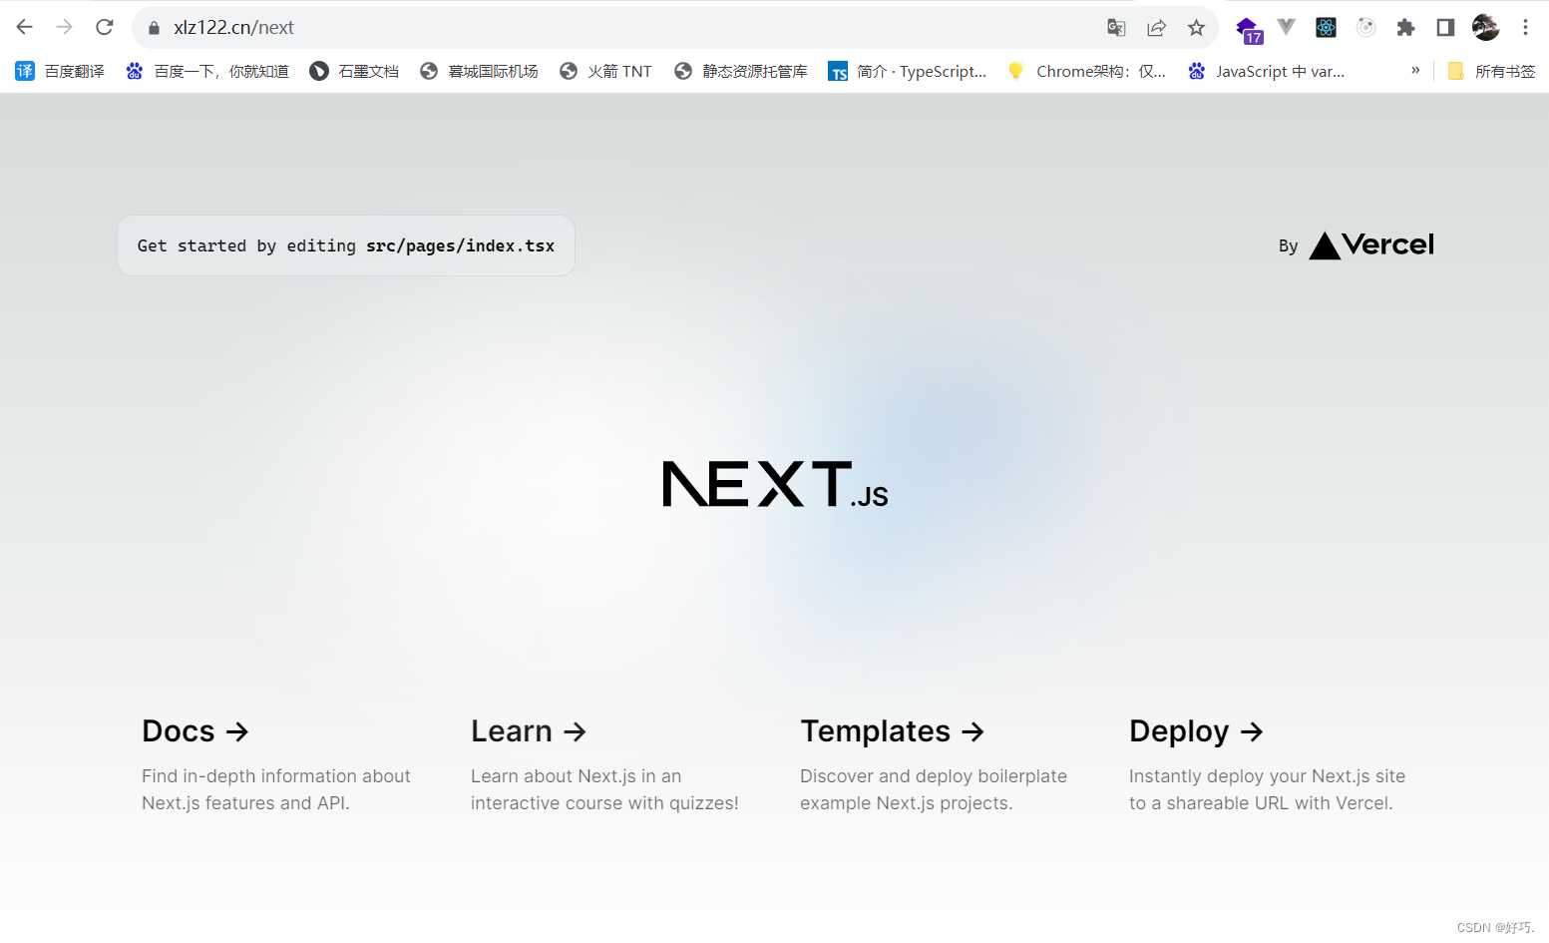
Task: Open the profile avatar menu
Action: pyautogui.click(x=1485, y=28)
